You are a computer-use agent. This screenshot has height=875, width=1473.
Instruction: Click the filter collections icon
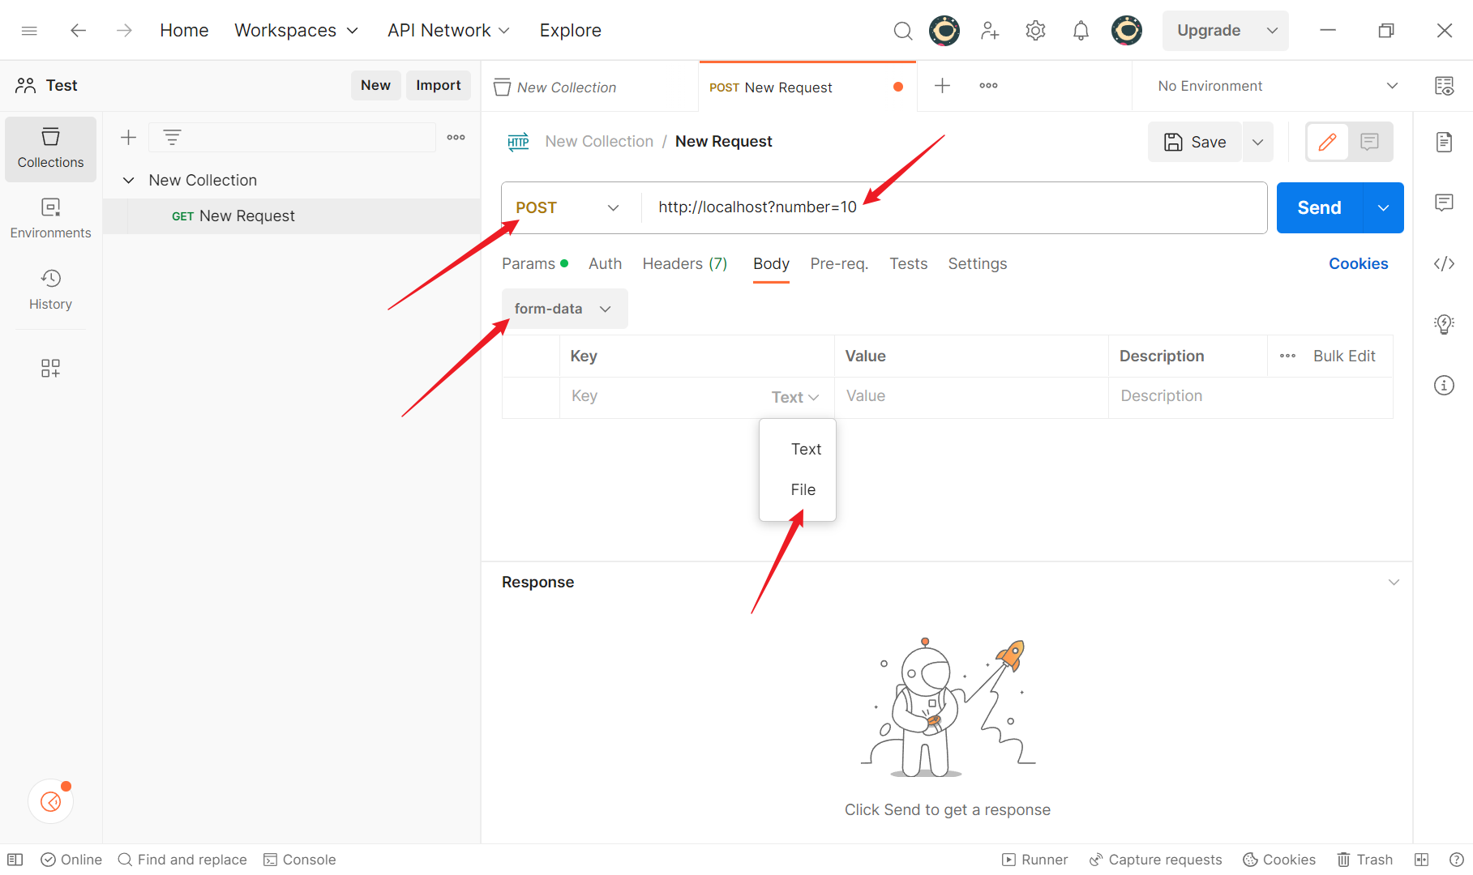point(172,138)
